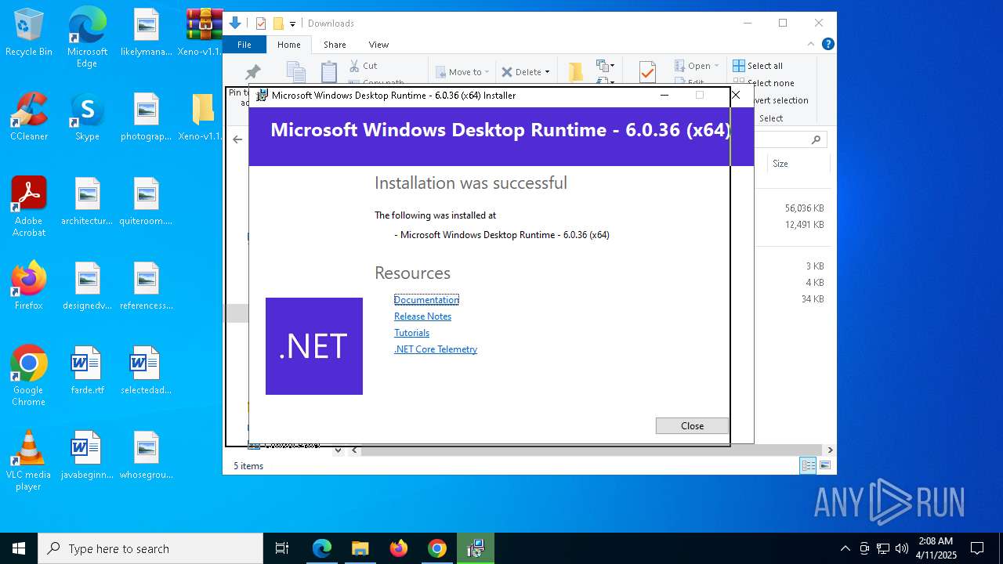Click Select none in Explorer ribbon

click(x=764, y=83)
